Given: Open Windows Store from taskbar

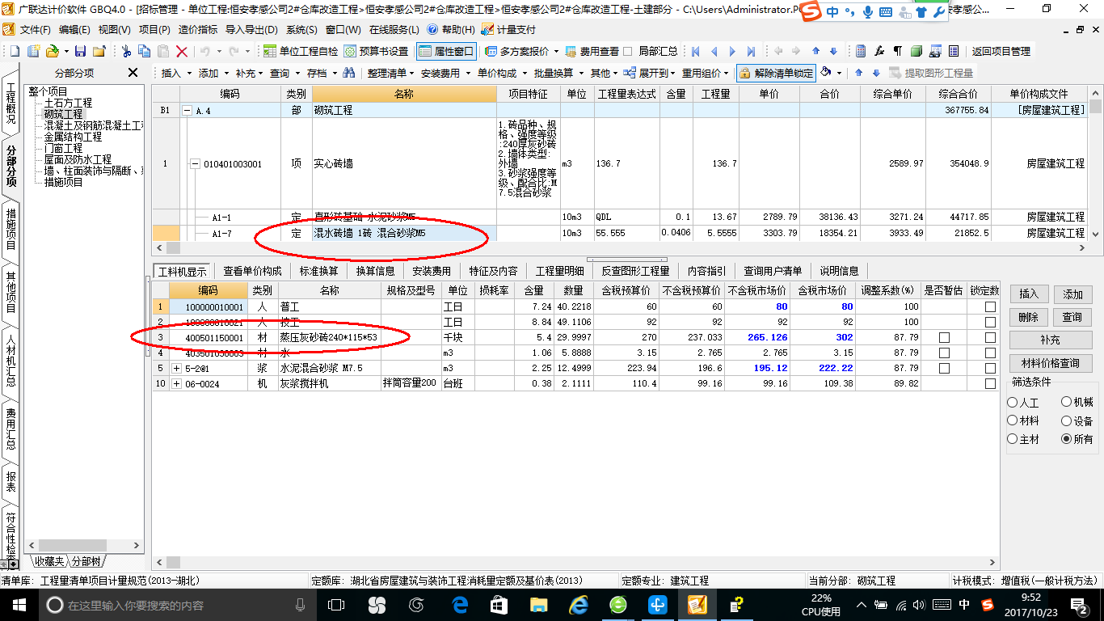Looking at the screenshot, I should pyautogui.click(x=499, y=605).
